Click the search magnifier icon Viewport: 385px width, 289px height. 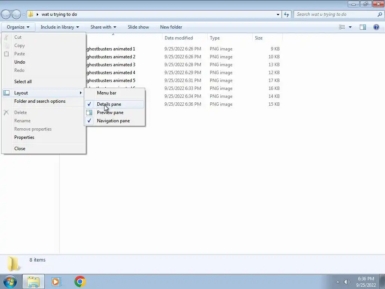tap(380, 15)
